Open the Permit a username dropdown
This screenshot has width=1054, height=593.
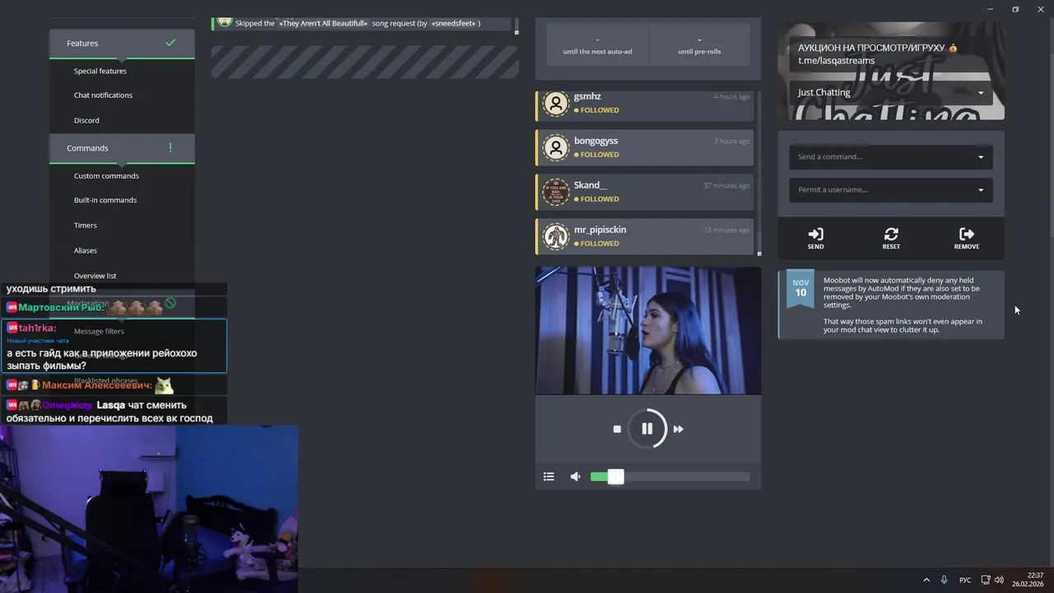pyautogui.click(x=891, y=189)
